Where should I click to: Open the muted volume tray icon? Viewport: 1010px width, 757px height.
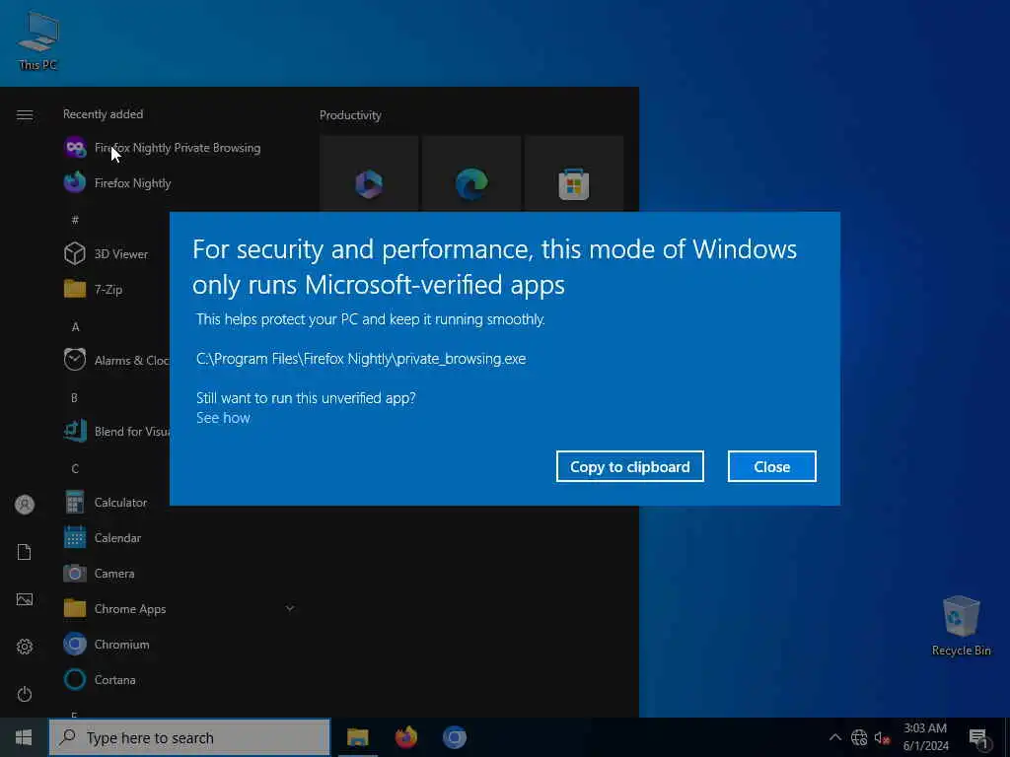(x=882, y=737)
